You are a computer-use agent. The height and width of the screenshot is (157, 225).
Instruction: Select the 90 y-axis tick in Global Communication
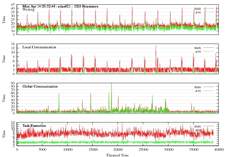pos(13,83)
